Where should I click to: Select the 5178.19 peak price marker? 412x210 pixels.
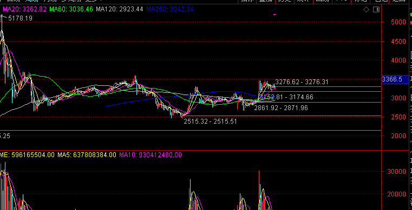(20, 18)
